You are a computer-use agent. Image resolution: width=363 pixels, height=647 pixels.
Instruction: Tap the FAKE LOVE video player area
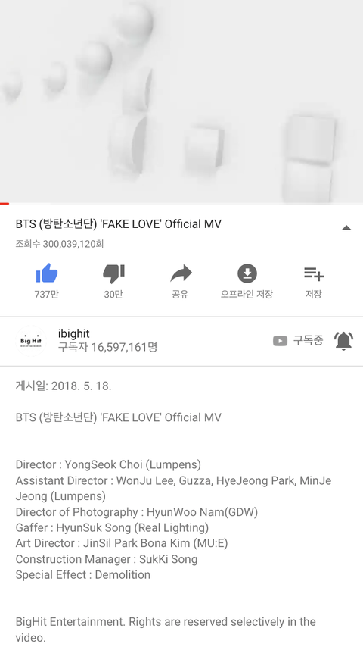click(x=181, y=101)
